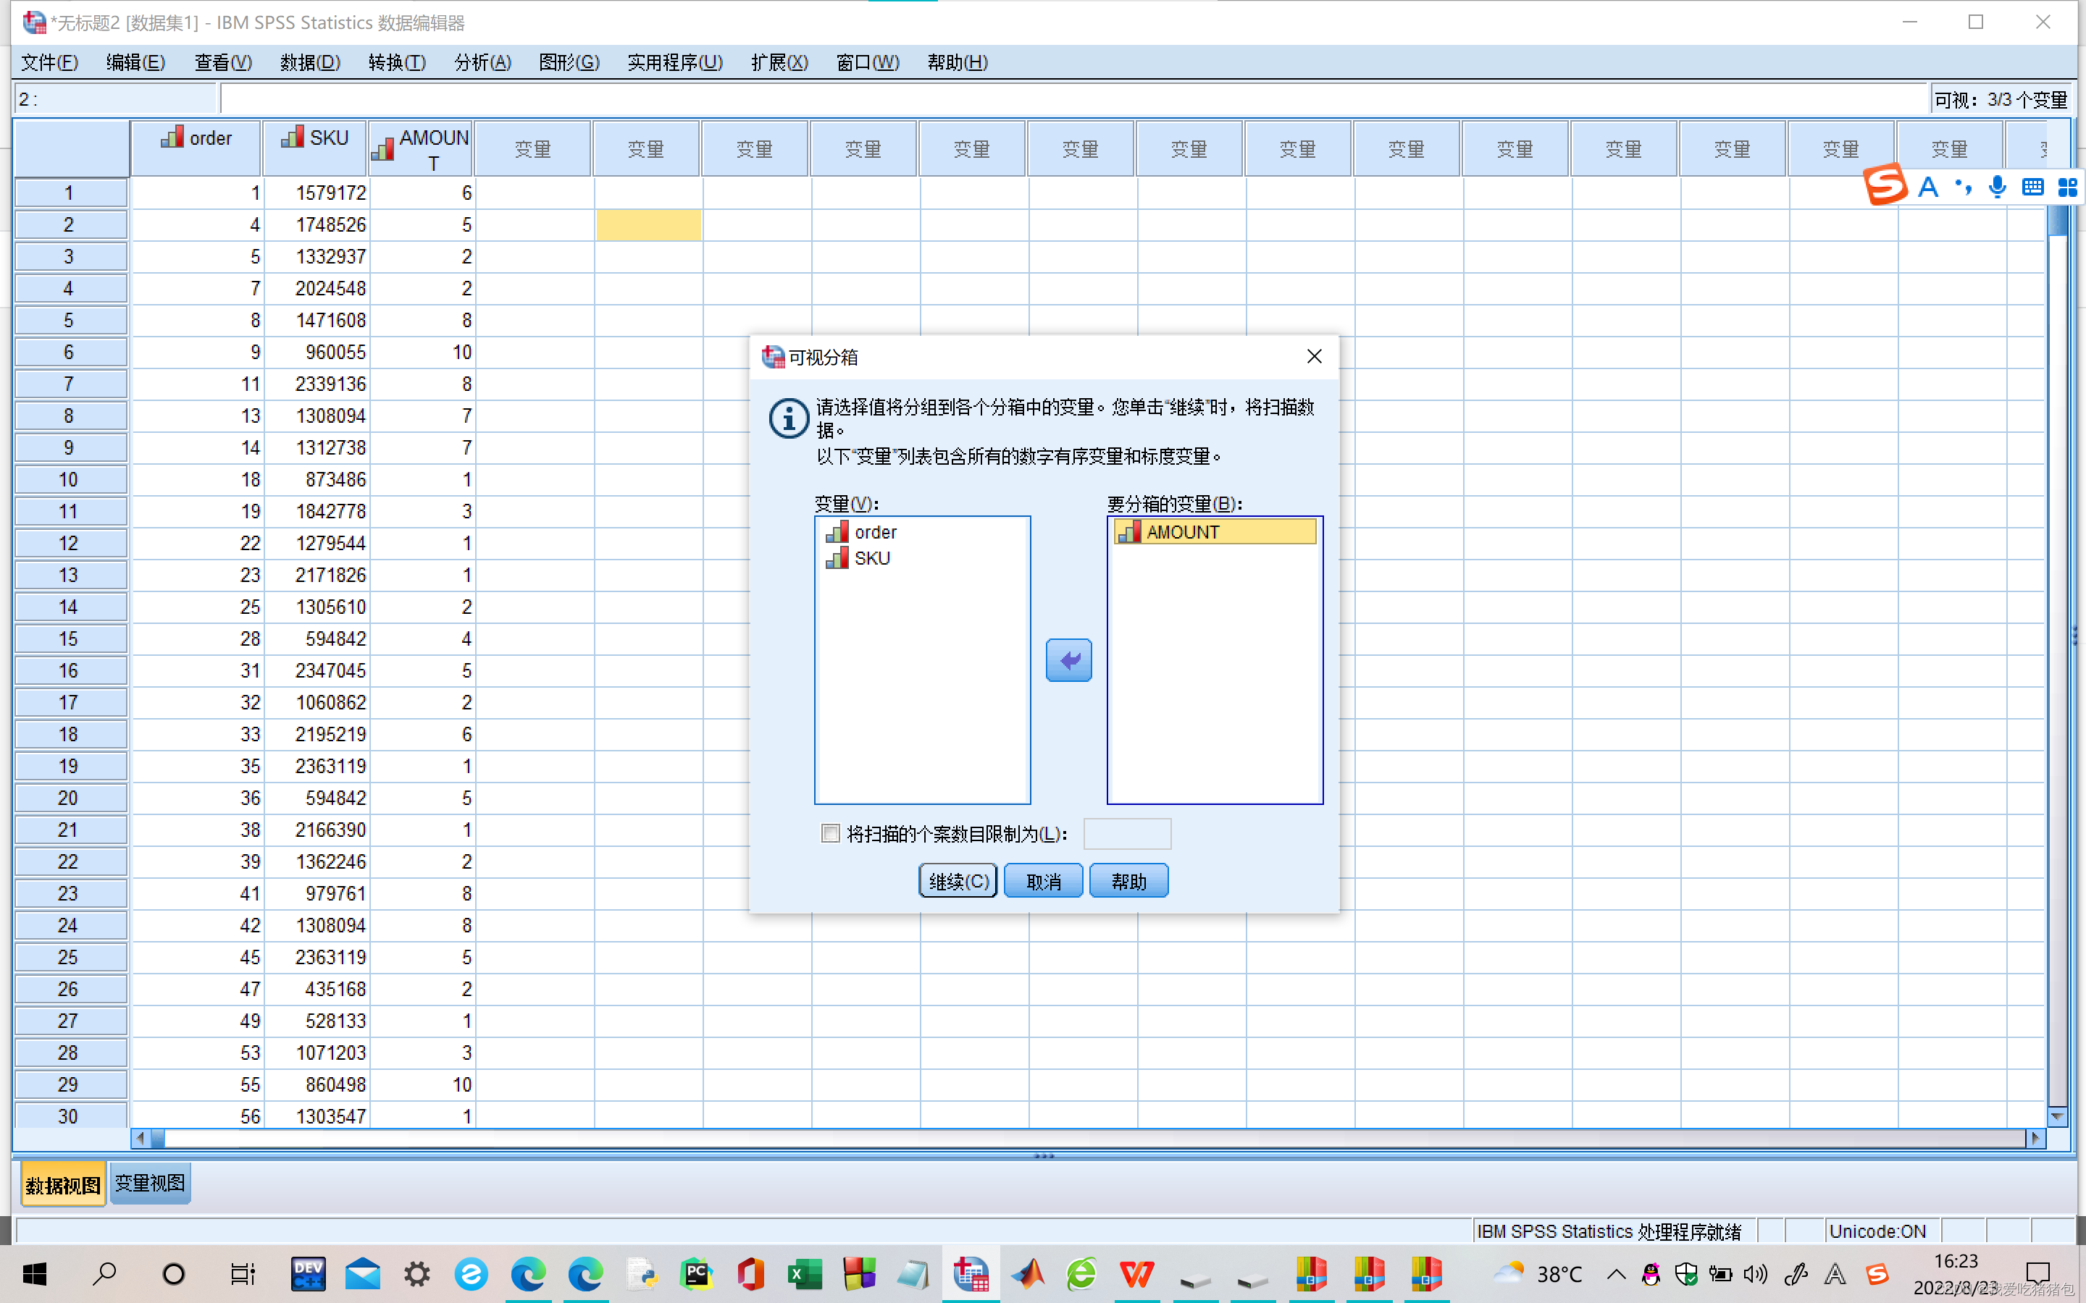Screen dimensions: 2086x1303
Task: Click the vertical scrollbar down arrow
Action: click(2057, 1117)
